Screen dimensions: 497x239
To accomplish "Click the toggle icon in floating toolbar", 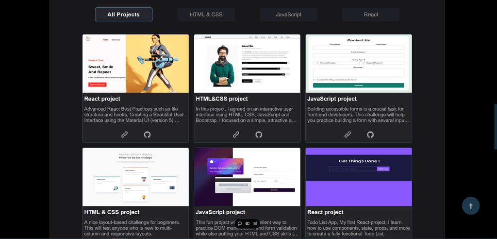I will (248, 223).
